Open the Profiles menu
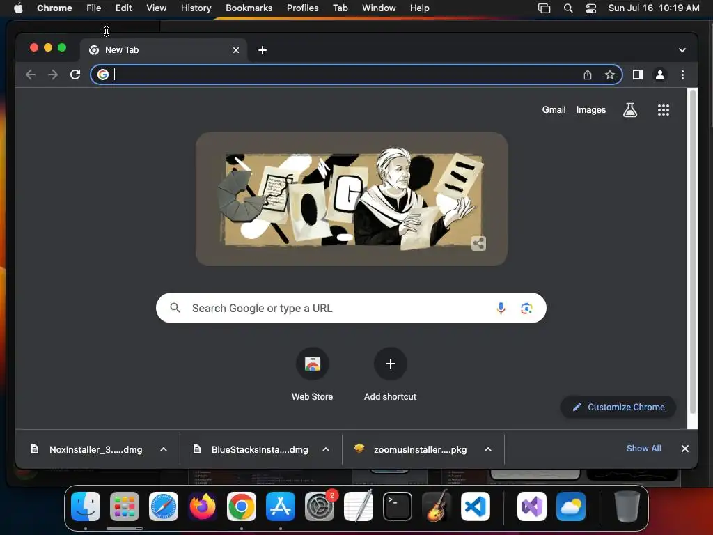The image size is (713, 535). (302, 8)
